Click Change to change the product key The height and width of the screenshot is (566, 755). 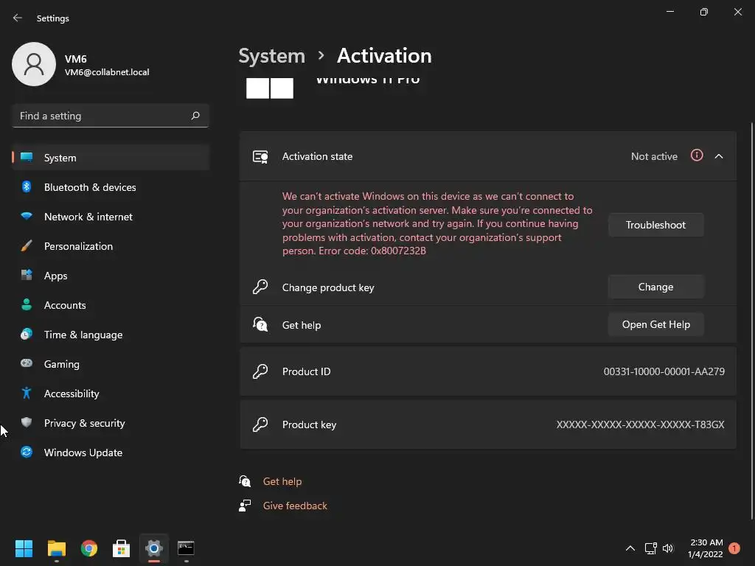[x=655, y=287]
